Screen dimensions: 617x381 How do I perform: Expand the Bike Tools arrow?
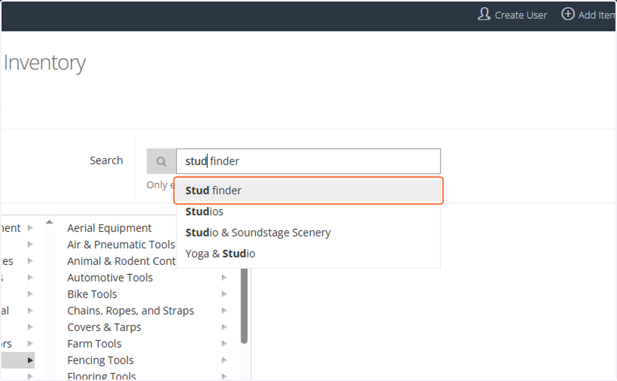coord(224,294)
